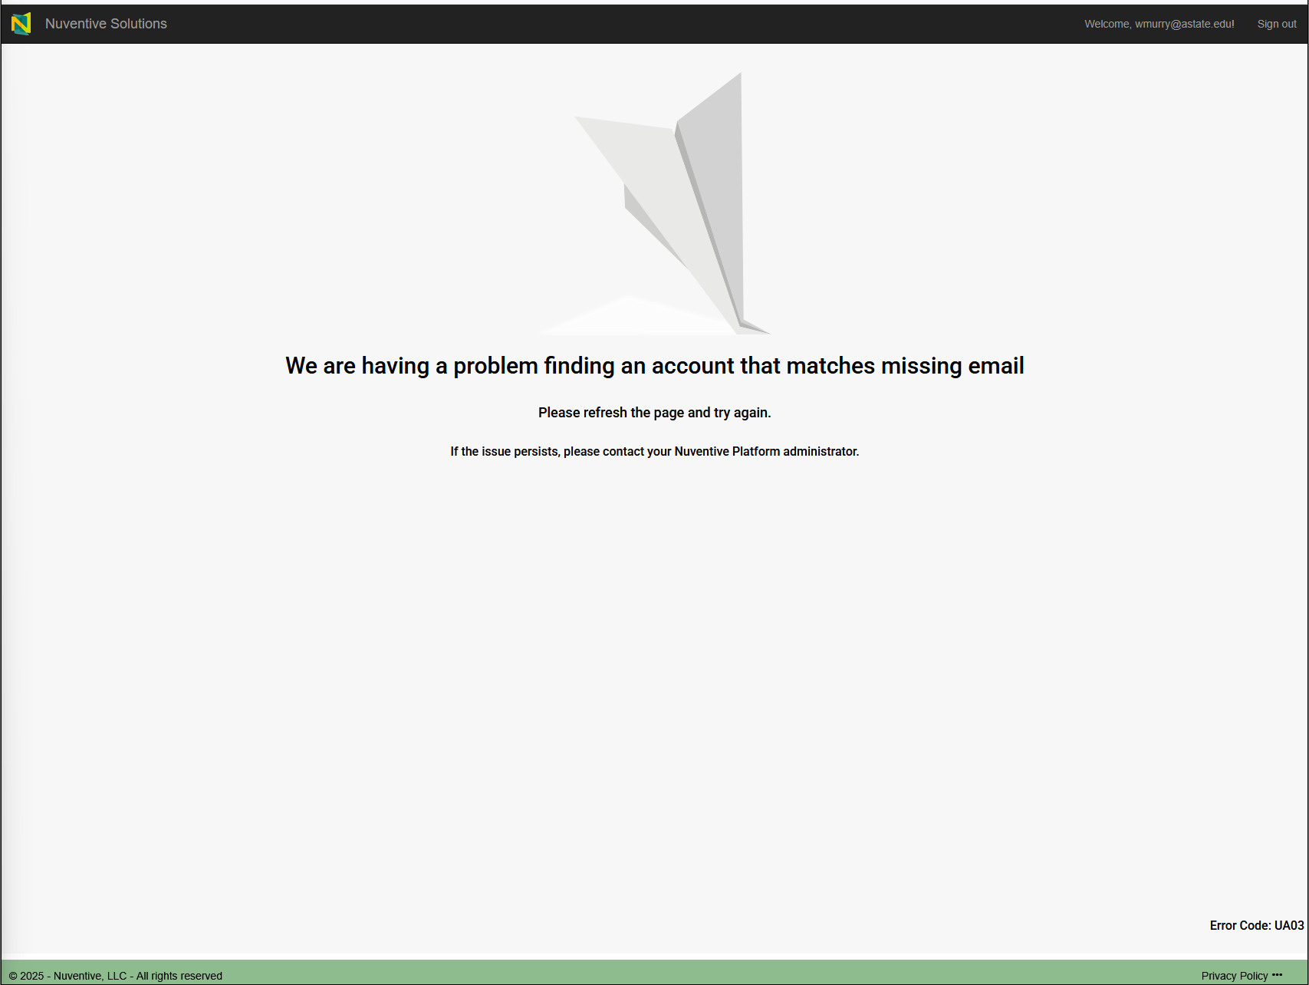The image size is (1309, 985).
Task: Click the paper airplane illustration
Action: point(656,203)
